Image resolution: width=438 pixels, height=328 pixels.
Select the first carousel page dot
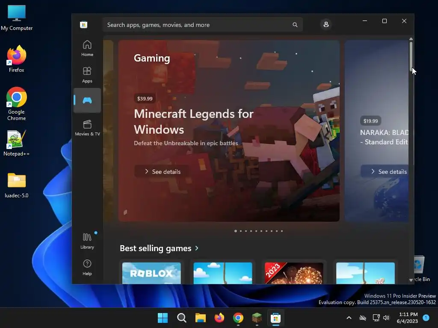236,231
